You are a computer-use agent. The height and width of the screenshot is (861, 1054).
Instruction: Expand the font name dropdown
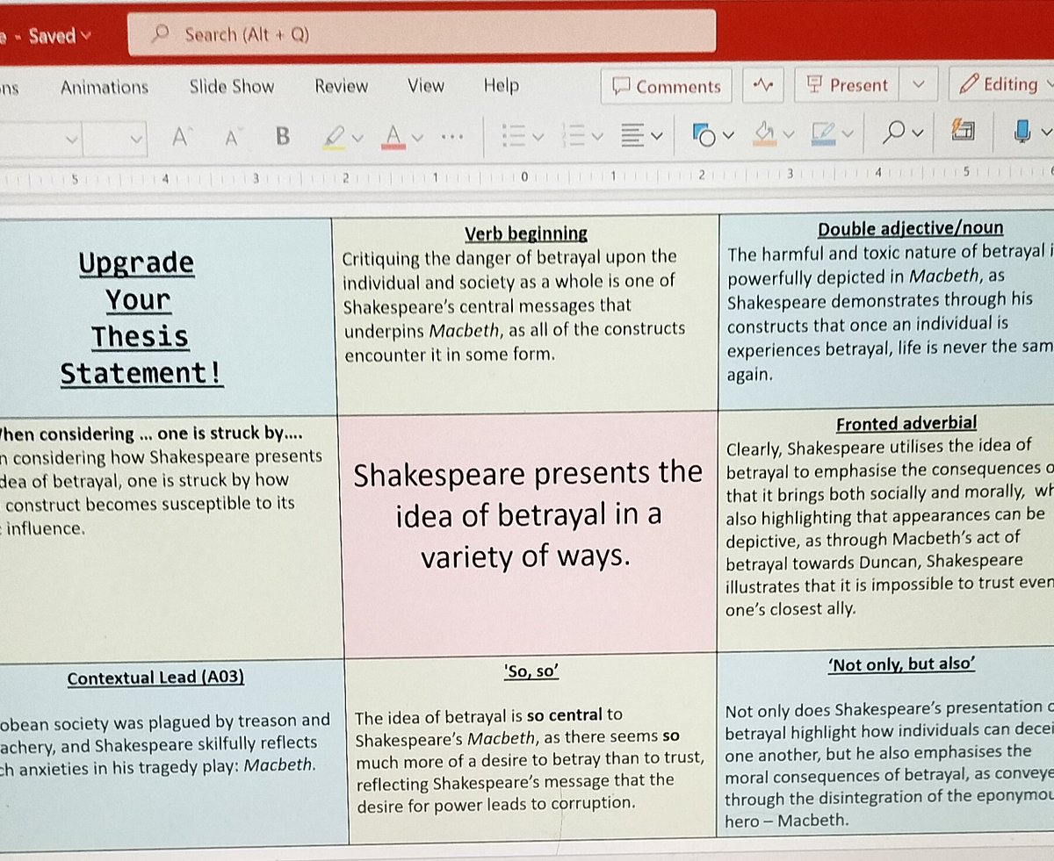click(x=71, y=139)
